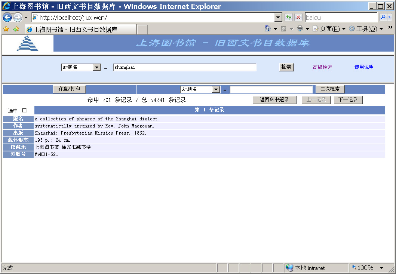The height and width of the screenshot is (274, 396).
Task: Click the location text 上海图书馆-徐家汇藏书楼
Action: [62, 147]
